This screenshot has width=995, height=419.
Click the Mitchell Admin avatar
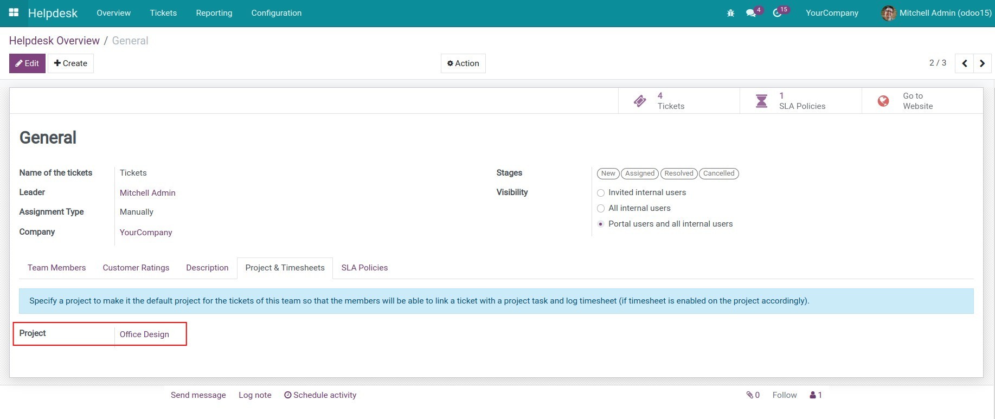(888, 13)
